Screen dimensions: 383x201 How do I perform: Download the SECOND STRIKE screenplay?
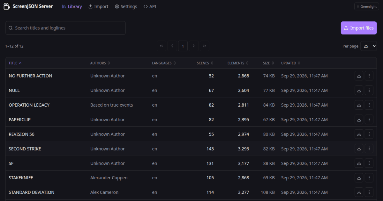[x=359, y=149]
